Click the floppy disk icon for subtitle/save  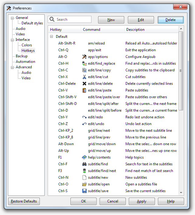pyautogui.click(x=84, y=191)
